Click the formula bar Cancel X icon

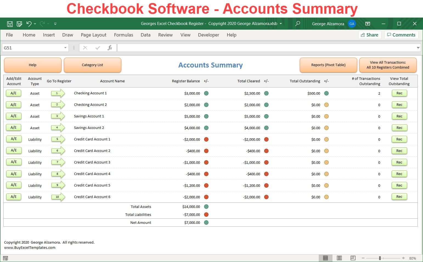(85, 48)
